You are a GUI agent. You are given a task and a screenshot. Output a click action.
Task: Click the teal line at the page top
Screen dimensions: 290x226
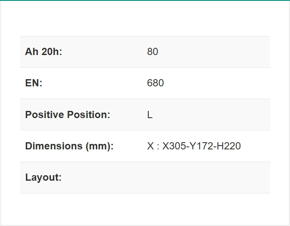[145, 0]
